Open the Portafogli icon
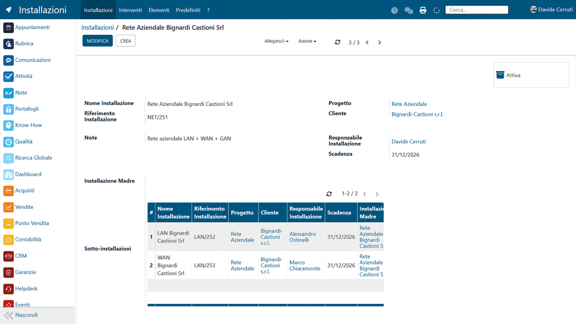The width and height of the screenshot is (576, 324). coord(8,109)
